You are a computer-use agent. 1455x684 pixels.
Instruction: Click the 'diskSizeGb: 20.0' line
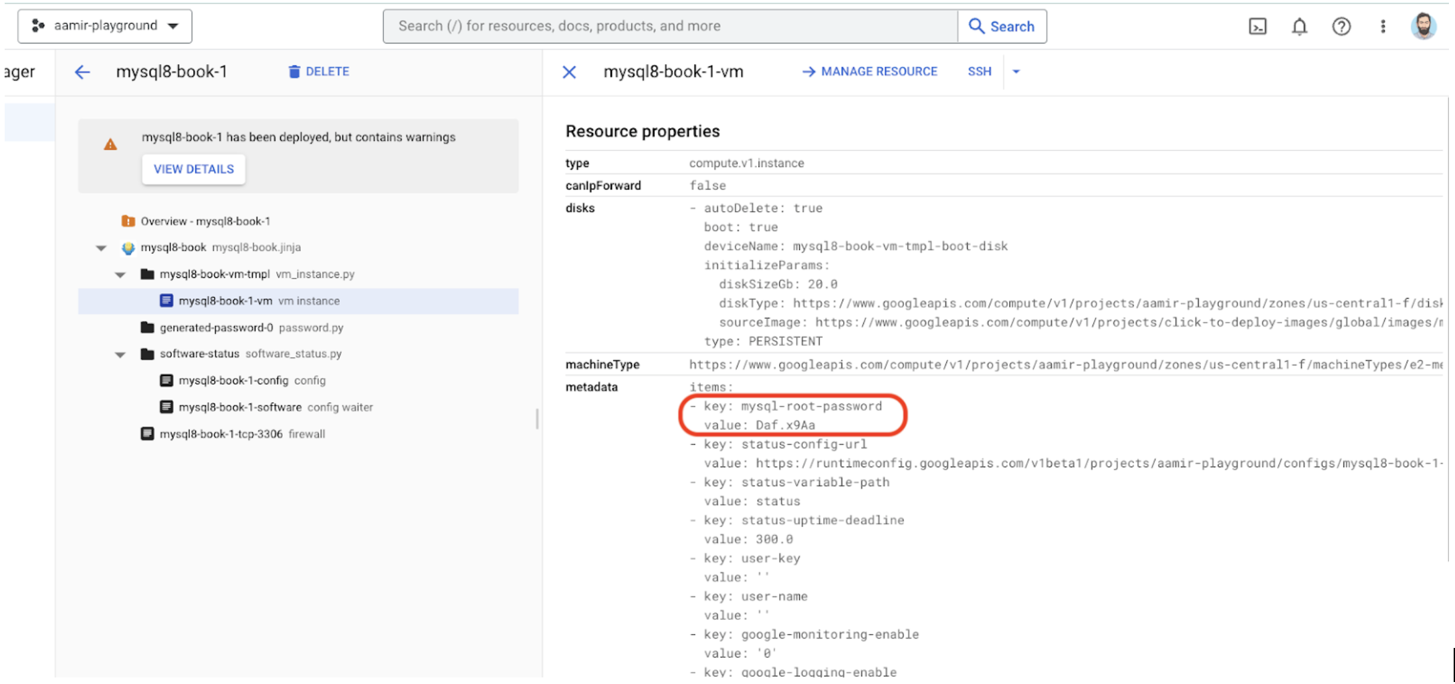pos(778,285)
